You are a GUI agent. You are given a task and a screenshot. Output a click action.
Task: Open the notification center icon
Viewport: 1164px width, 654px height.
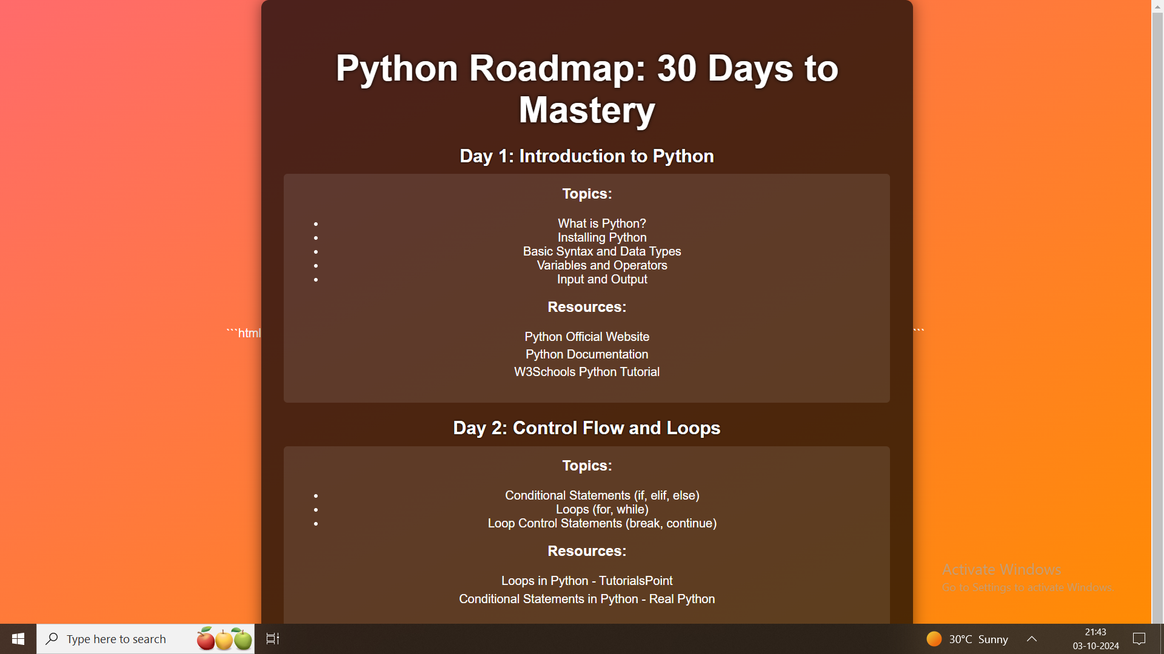1139,639
